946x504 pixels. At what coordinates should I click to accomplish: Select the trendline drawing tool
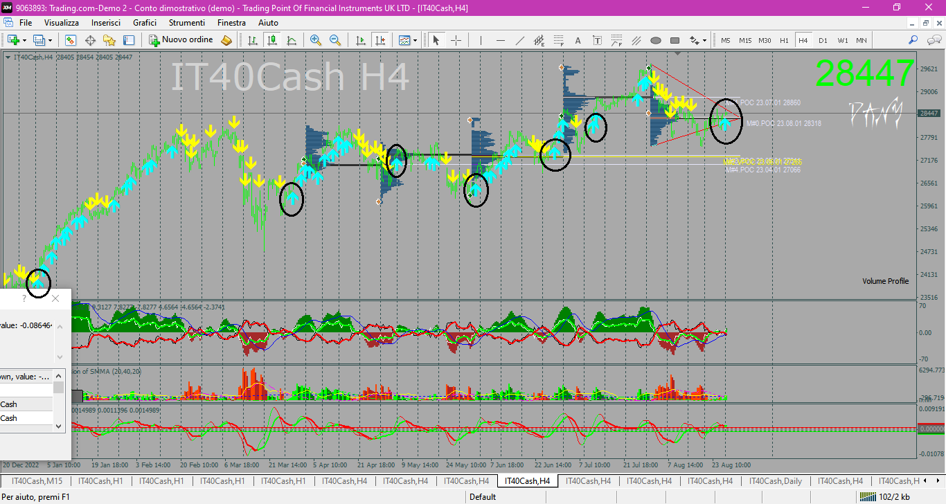519,40
